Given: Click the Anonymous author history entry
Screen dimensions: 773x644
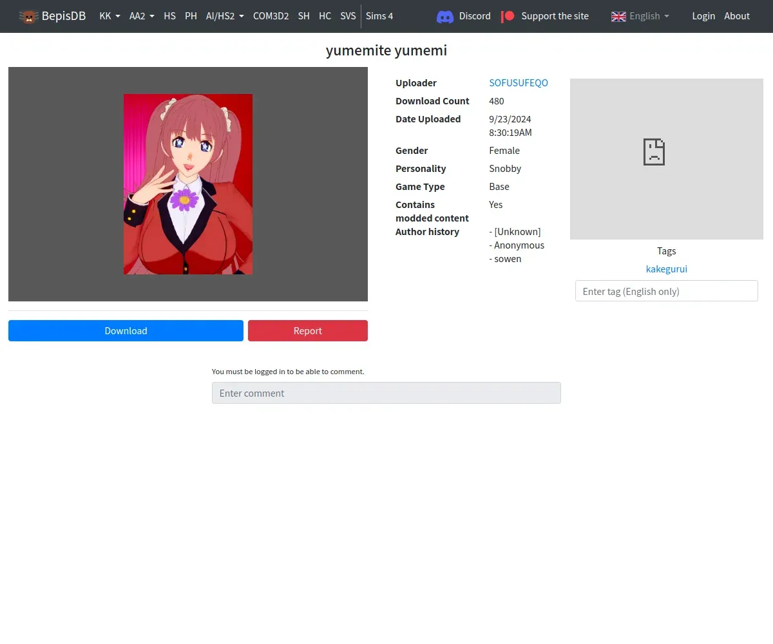Looking at the screenshot, I should coord(517,245).
